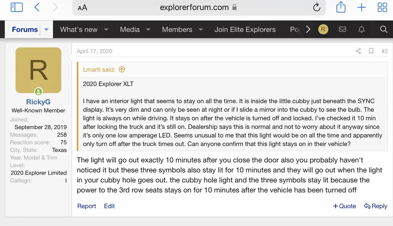Show the tab overview grid icon
This screenshot has height=226, width=393.
382,7
